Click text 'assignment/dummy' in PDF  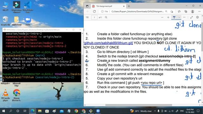point(154,60)
